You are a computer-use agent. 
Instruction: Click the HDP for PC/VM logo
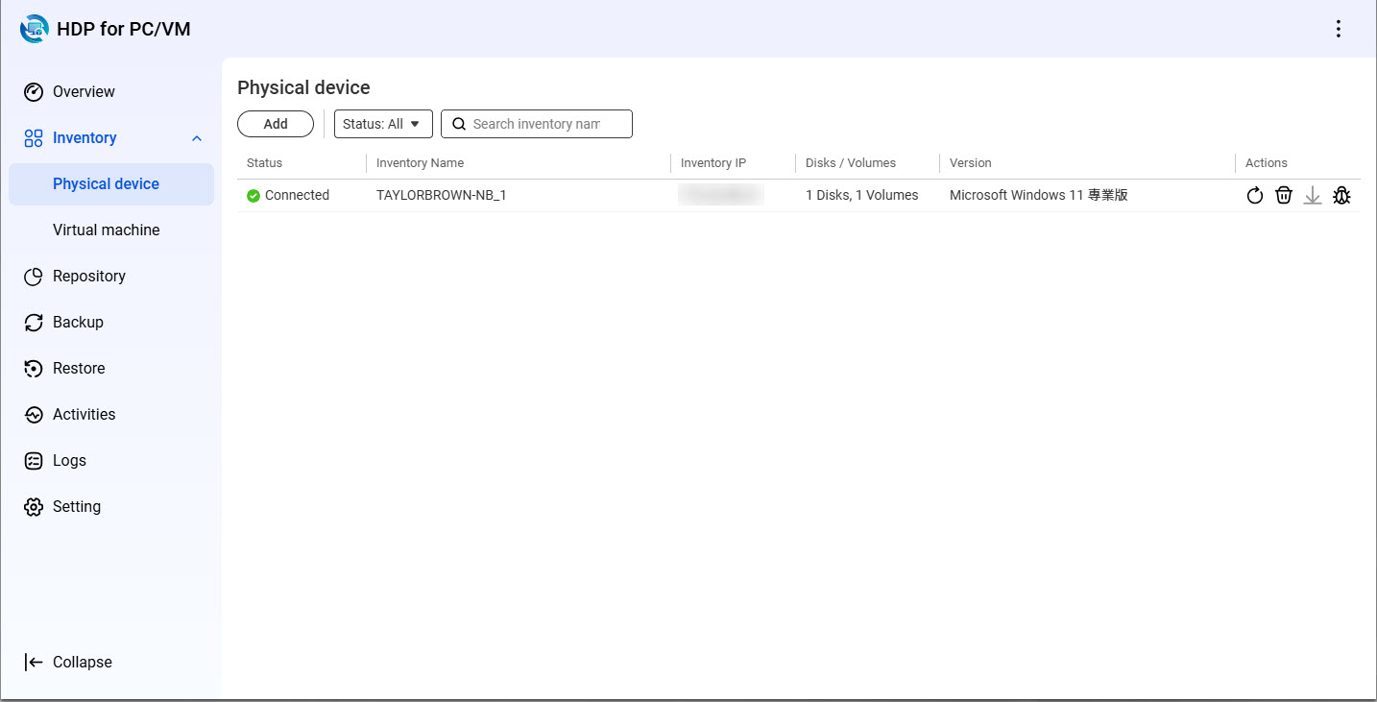(34, 29)
